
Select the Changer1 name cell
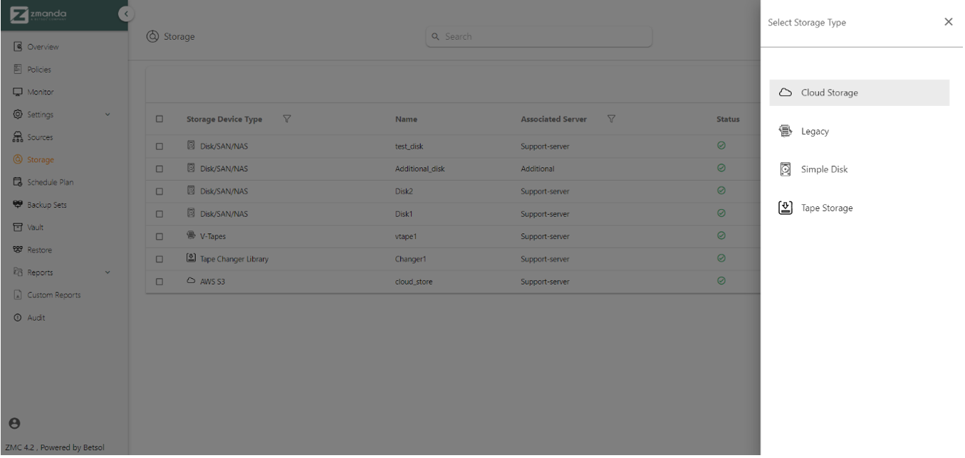[410, 259]
